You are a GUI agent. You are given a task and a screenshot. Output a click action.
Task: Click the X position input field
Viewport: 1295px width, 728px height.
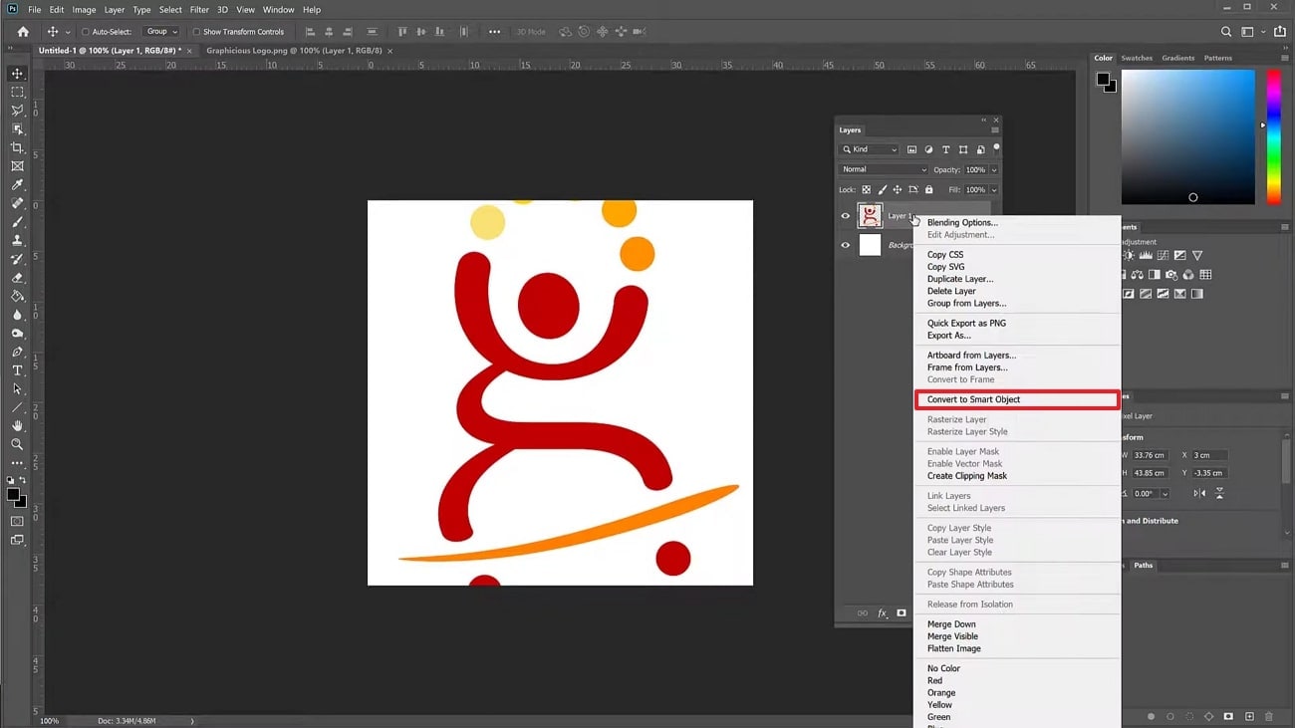pos(1208,455)
